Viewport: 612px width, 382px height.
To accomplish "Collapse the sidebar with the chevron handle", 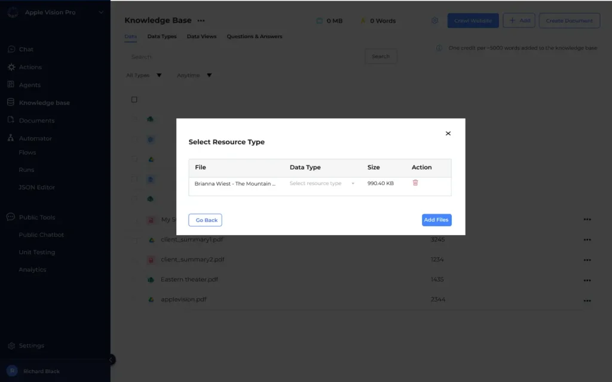I will (111, 360).
